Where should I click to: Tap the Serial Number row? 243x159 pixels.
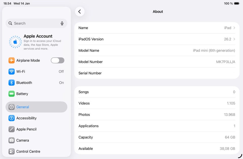point(157,73)
